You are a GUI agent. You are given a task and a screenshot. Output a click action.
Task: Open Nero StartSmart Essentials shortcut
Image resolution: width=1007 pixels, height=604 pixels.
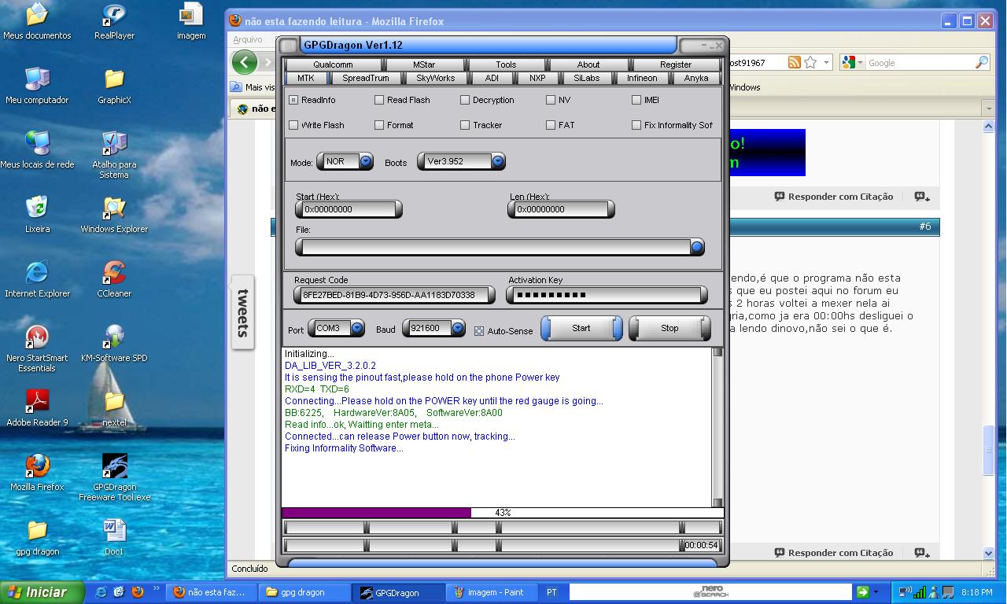[x=37, y=348]
